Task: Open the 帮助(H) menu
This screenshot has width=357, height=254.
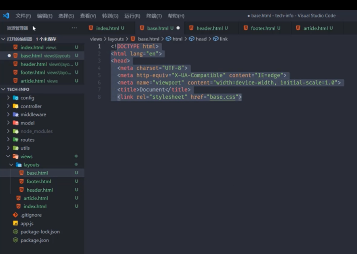Action: click(x=176, y=16)
